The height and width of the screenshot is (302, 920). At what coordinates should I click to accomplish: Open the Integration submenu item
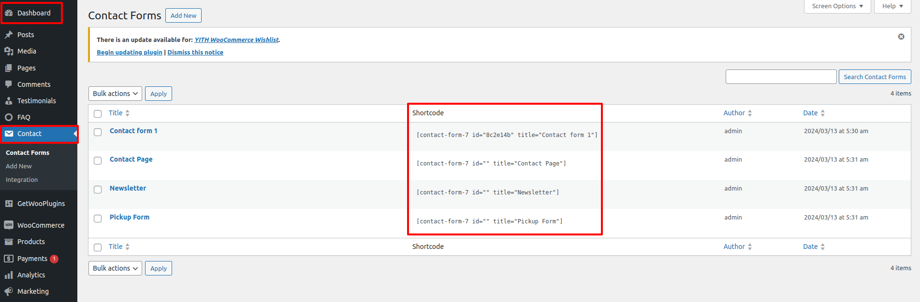[x=22, y=179]
